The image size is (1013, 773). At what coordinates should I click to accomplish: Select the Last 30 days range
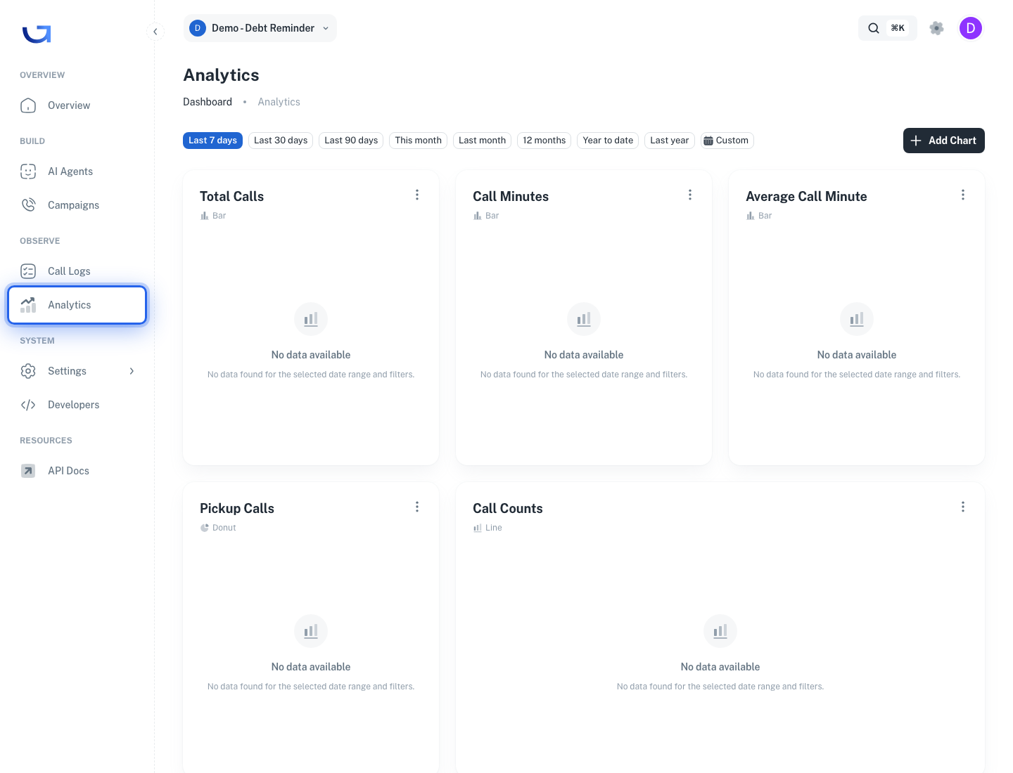point(281,141)
